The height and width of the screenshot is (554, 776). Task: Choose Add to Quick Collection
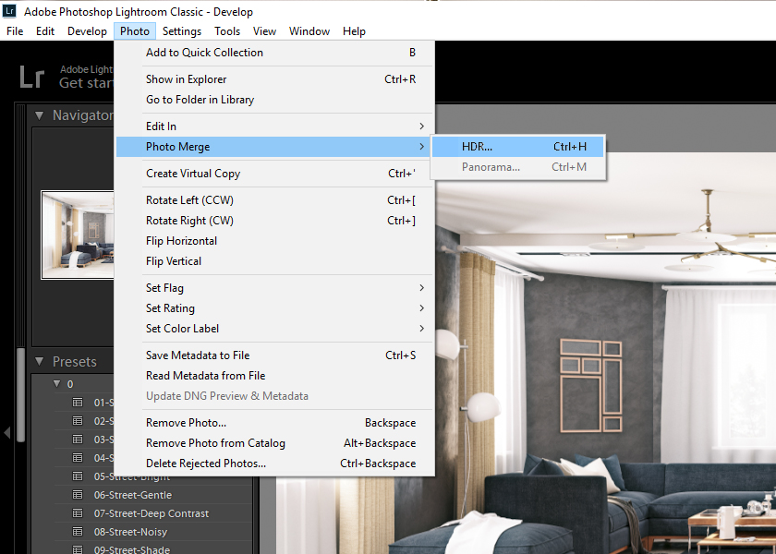tap(274, 53)
